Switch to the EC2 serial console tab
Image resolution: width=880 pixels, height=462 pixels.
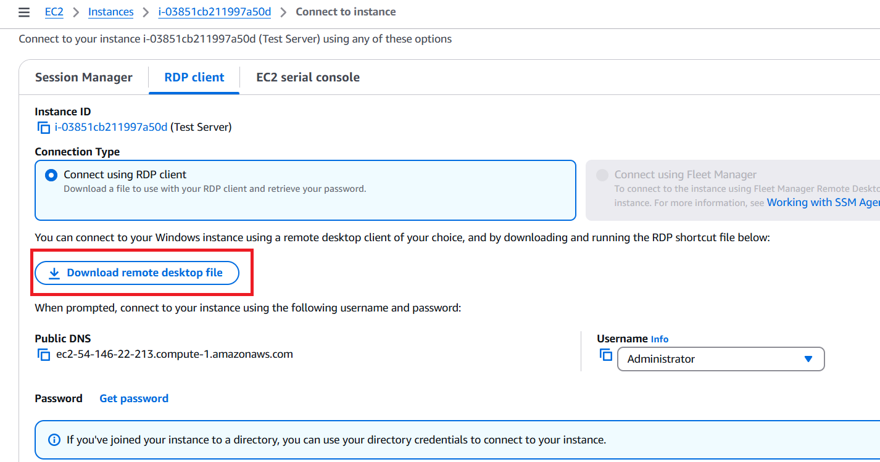pos(308,77)
